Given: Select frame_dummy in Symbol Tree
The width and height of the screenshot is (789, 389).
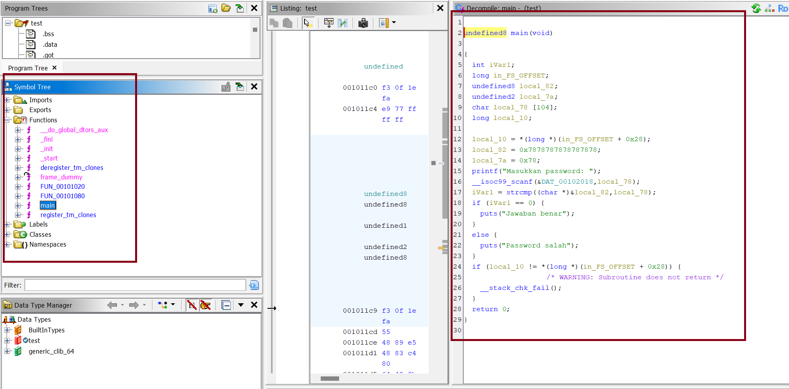Looking at the screenshot, I should coord(61,177).
